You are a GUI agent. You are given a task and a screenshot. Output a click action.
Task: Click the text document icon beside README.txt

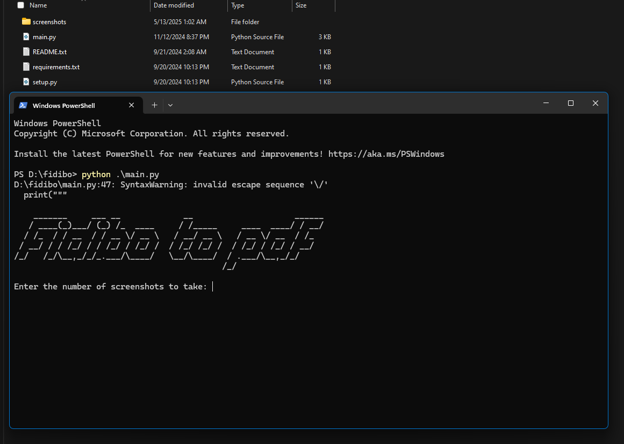tap(26, 52)
